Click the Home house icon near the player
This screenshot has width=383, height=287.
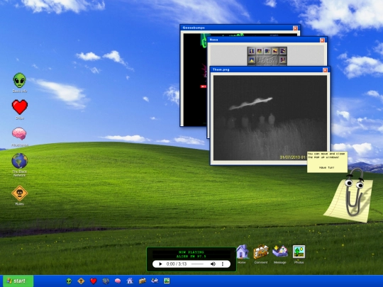click(242, 252)
